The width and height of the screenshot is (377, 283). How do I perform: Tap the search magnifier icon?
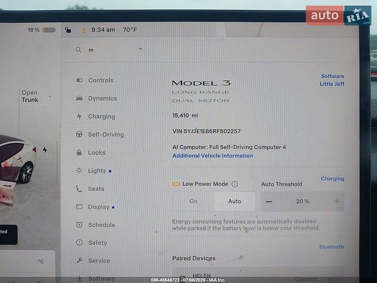tap(78, 50)
